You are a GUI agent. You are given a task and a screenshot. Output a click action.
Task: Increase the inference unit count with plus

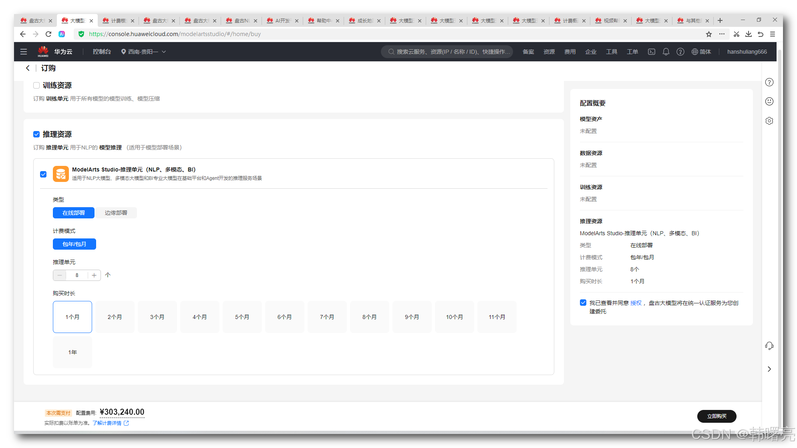pyautogui.click(x=94, y=275)
